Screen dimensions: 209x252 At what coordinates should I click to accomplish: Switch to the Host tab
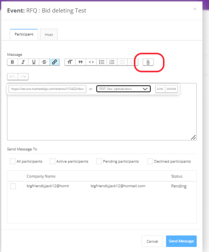(x=49, y=34)
